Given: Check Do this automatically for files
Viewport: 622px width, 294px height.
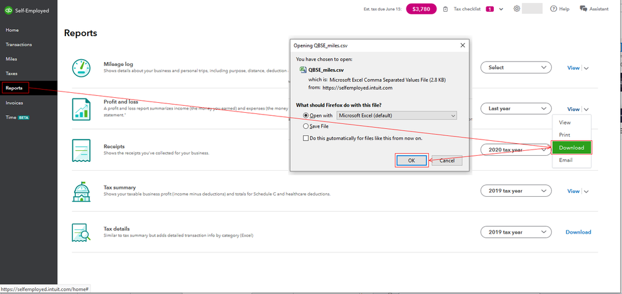Looking at the screenshot, I should coord(306,138).
